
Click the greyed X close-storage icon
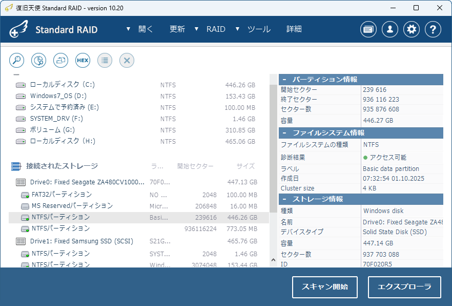click(127, 61)
